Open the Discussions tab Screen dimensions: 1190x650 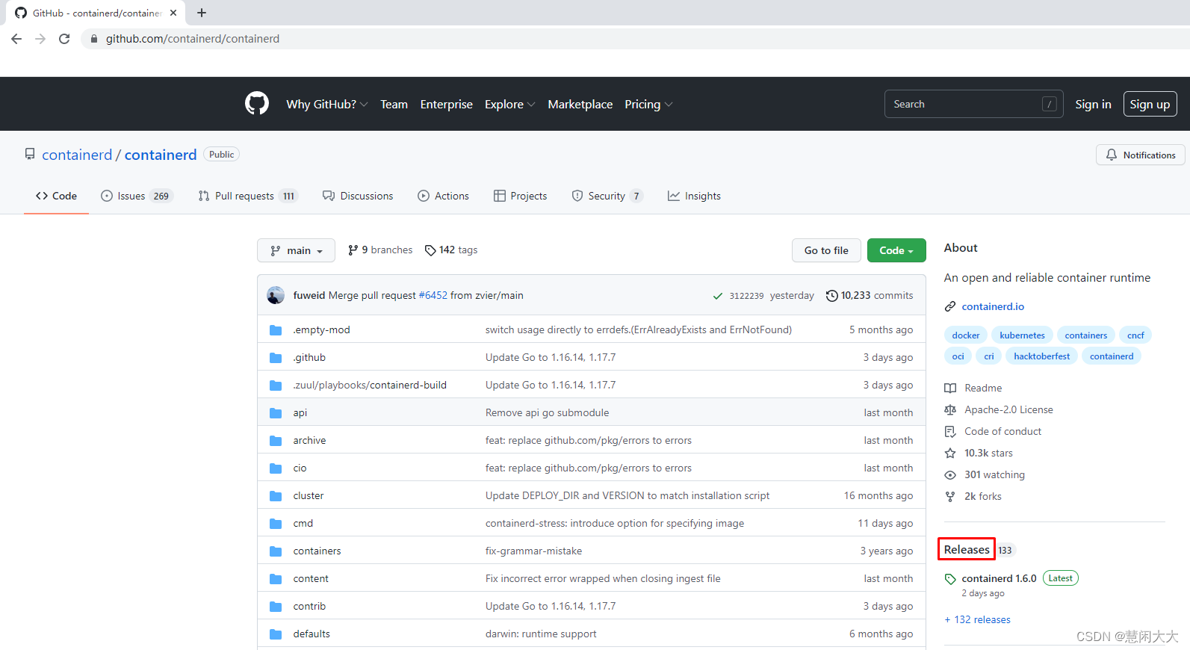coord(358,196)
